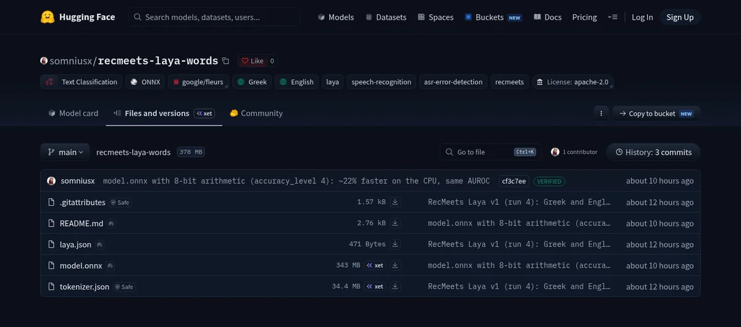Open the more navigation menu icon in the header
This screenshot has width=741, height=327.
pyautogui.click(x=612, y=17)
